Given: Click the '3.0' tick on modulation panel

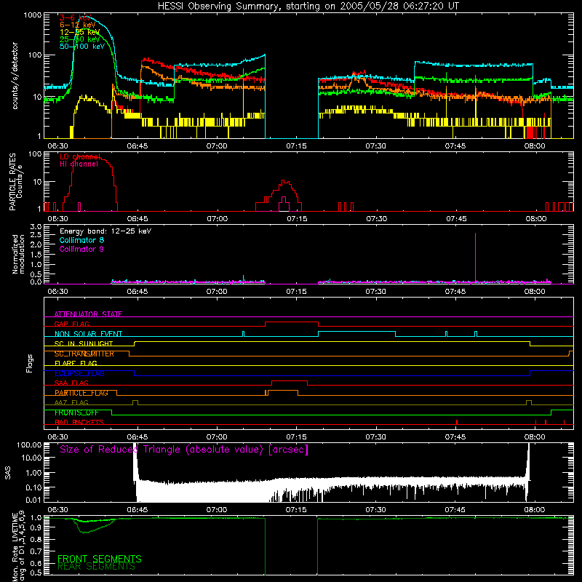Looking at the screenshot, I should point(36,226).
